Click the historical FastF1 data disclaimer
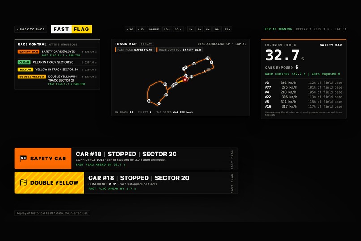This screenshot has height=241, width=361. click(52, 213)
